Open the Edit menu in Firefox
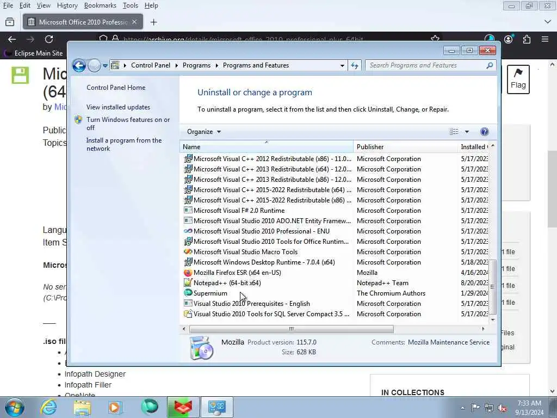Screen dimensions: 557x418 pos(25,5)
